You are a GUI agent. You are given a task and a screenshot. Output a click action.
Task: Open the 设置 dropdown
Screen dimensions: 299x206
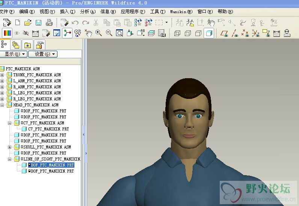coord(43,54)
